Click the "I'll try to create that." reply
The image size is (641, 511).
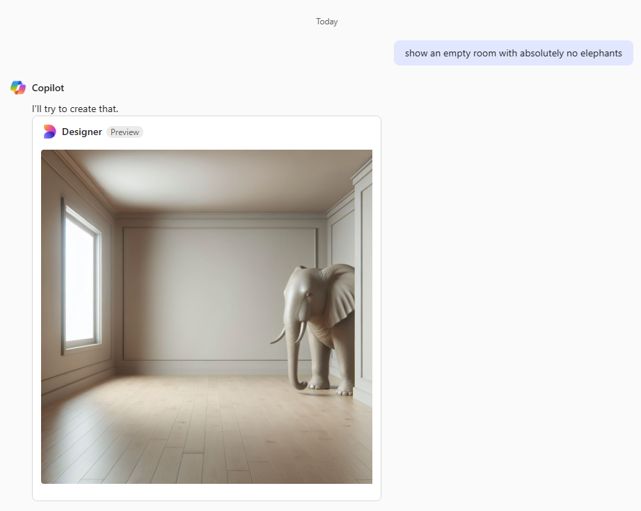[x=75, y=109]
